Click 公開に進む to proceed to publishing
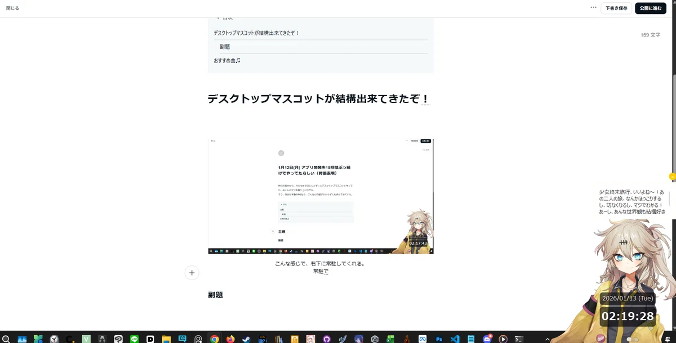 click(650, 8)
